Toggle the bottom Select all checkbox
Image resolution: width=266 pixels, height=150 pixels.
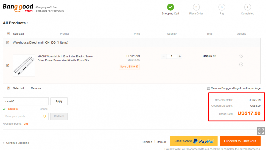click(8, 88)
